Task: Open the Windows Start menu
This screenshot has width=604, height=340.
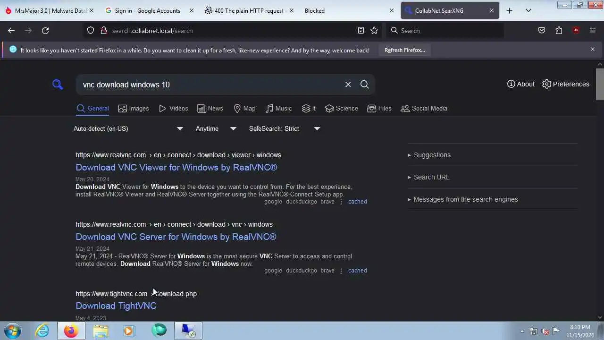Action: point(13,331)
